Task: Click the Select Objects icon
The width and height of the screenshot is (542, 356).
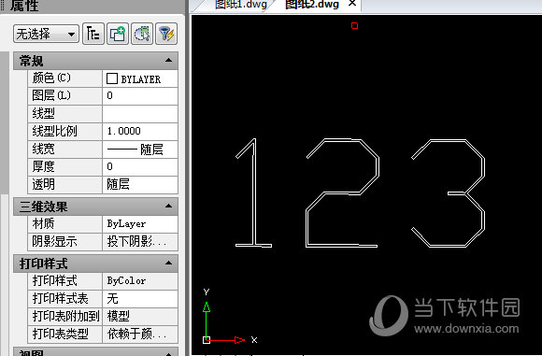Action: 142,34
